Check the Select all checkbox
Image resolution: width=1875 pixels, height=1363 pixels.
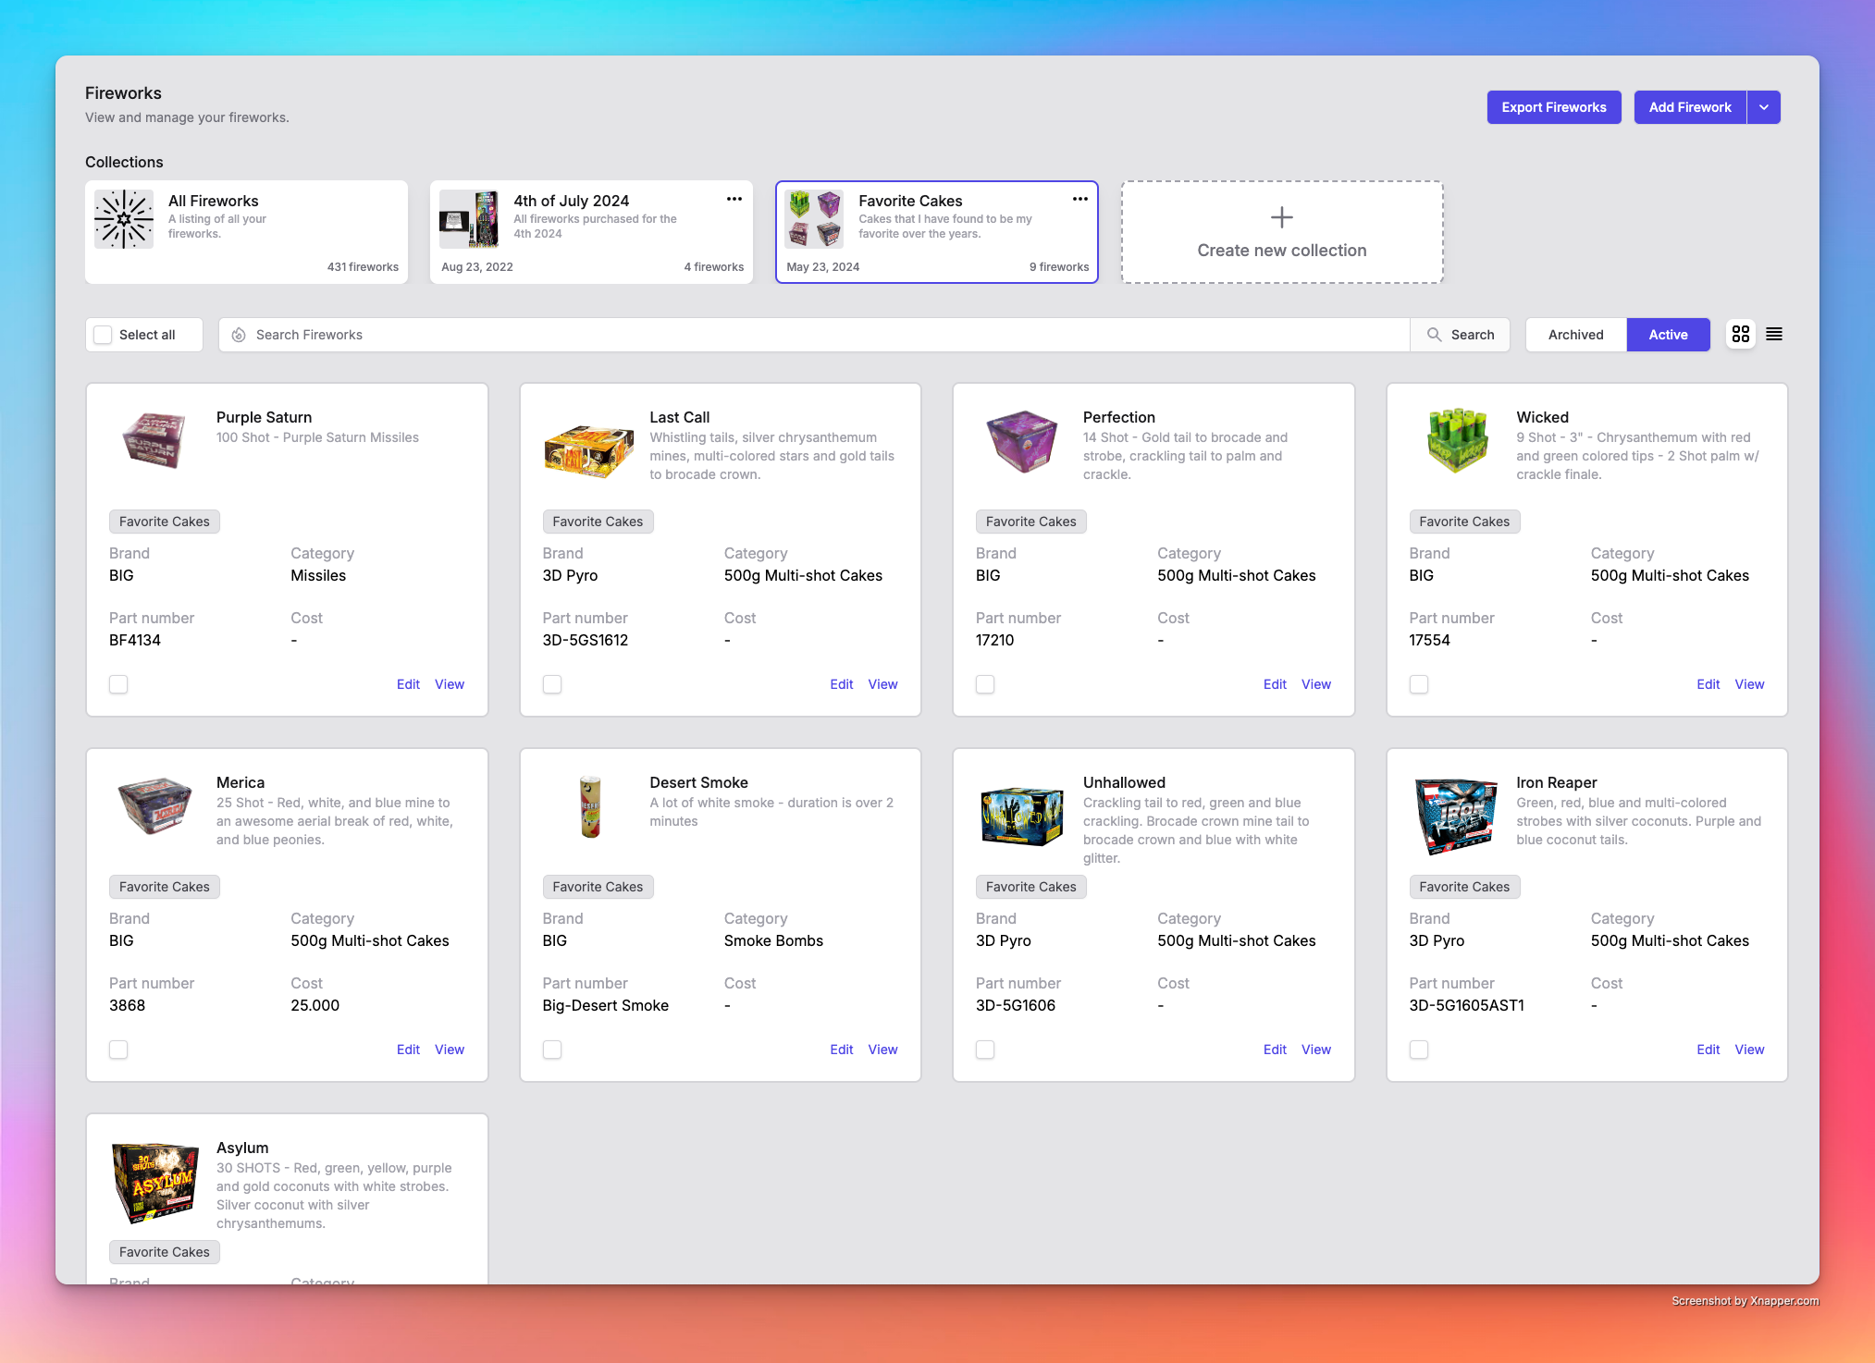point(104,335)
